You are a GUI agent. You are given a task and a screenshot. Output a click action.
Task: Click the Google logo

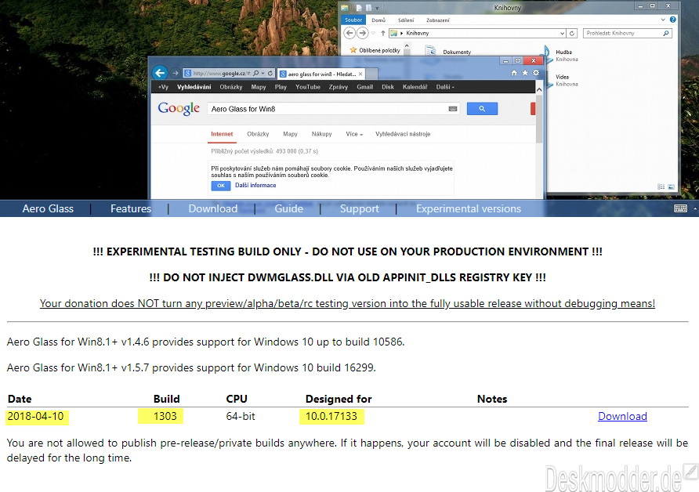pos(179,108)
